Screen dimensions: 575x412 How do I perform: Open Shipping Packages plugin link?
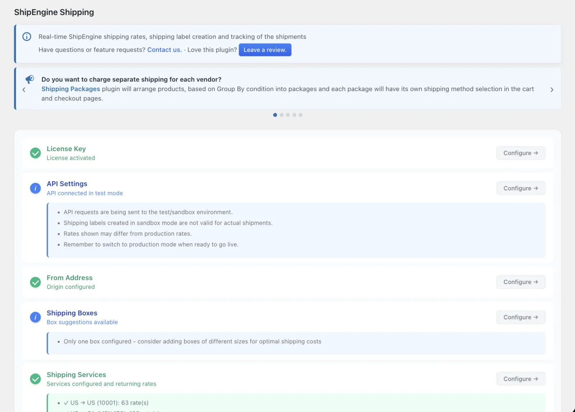pos(71,89)
